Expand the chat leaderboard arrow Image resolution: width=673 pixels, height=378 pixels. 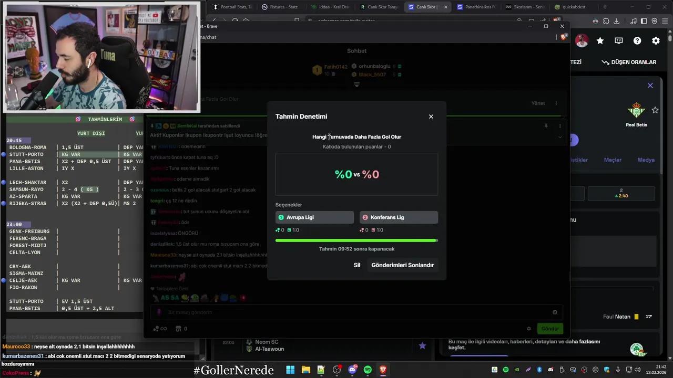point(356,85)
